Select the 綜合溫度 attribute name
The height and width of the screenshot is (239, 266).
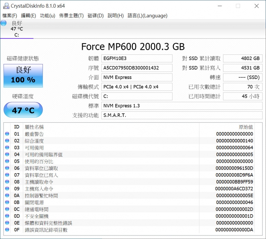tap(34, 141)
